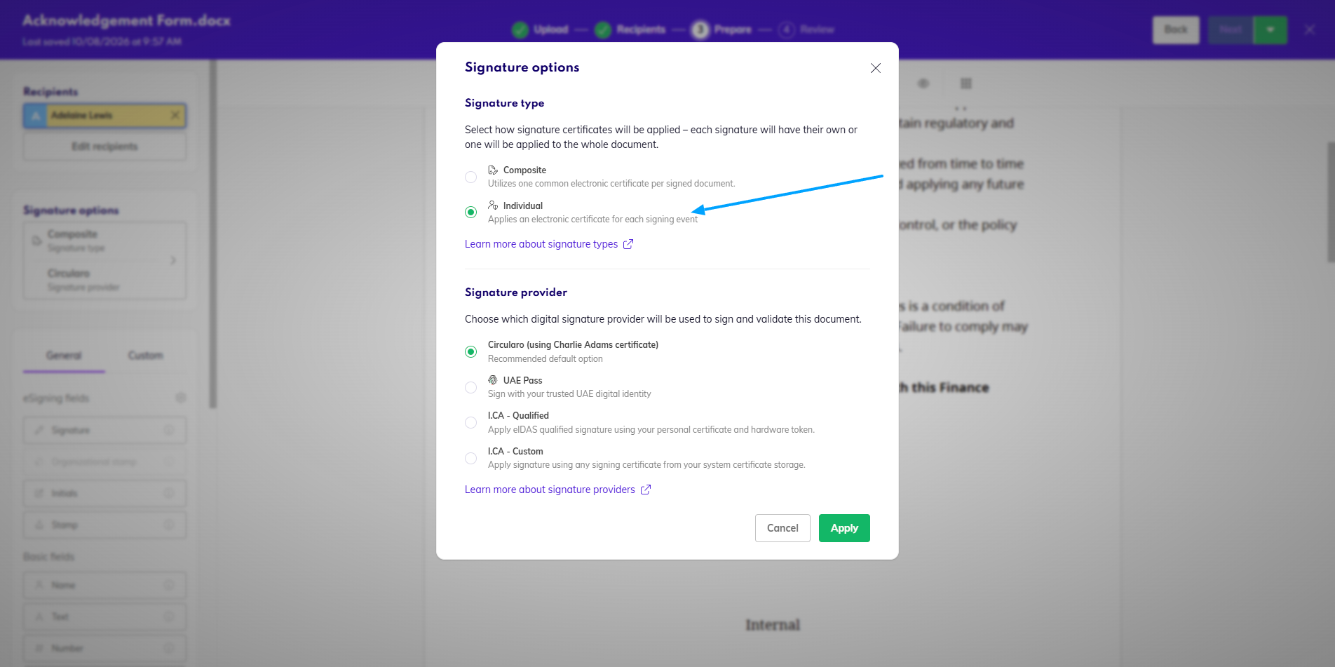Choose the UAE Pass provider radio
This screenshot has height=667, width=1335.
(471, 387)
